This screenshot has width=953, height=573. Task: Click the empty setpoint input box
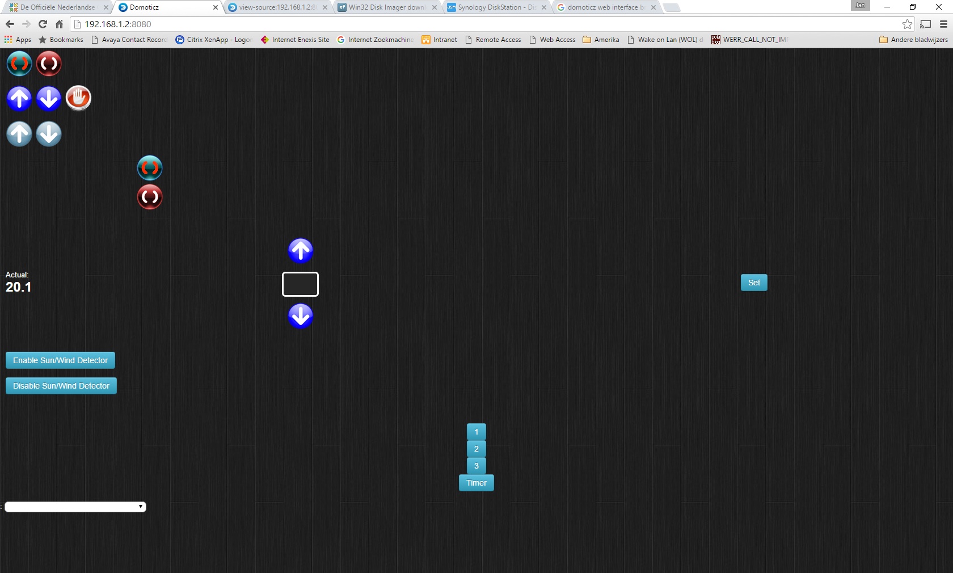pos(300,284)
